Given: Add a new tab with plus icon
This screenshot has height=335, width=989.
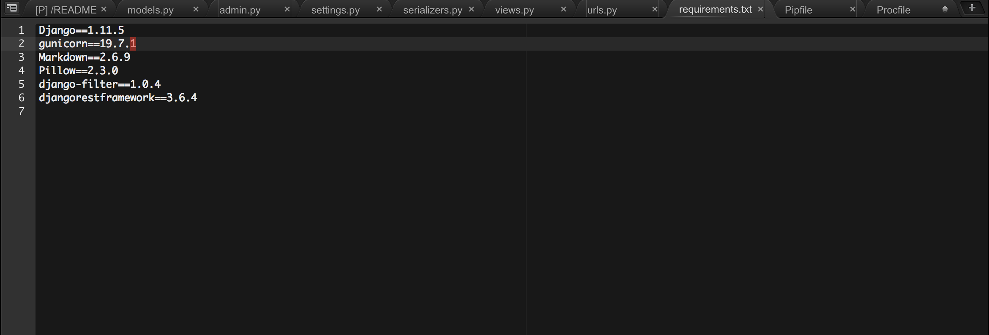Looking at the screenshot, I should click(x=972, y=8).
